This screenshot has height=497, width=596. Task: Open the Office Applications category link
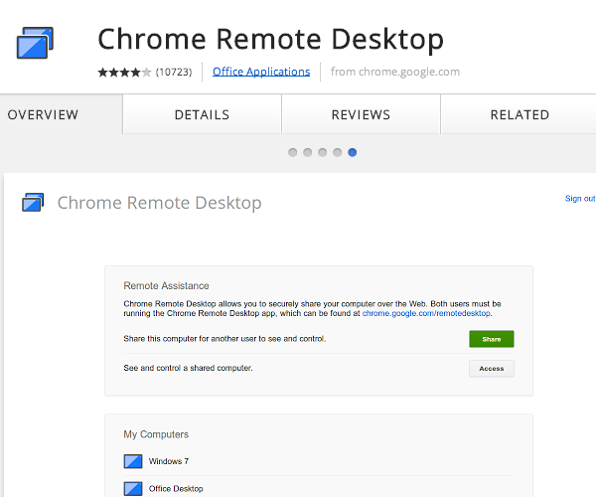(x=261, y=72)
